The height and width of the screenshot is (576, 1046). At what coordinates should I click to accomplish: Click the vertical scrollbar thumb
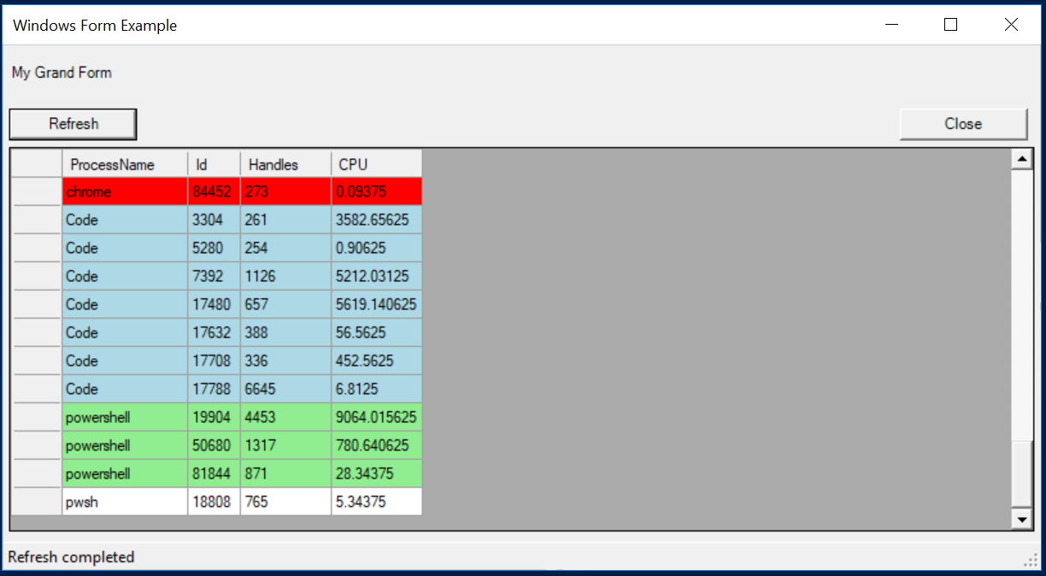[x=1021, y=474]
